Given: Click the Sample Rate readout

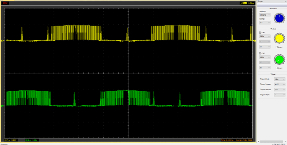Looking at the screenshot, I should click(x=244, y=140).
